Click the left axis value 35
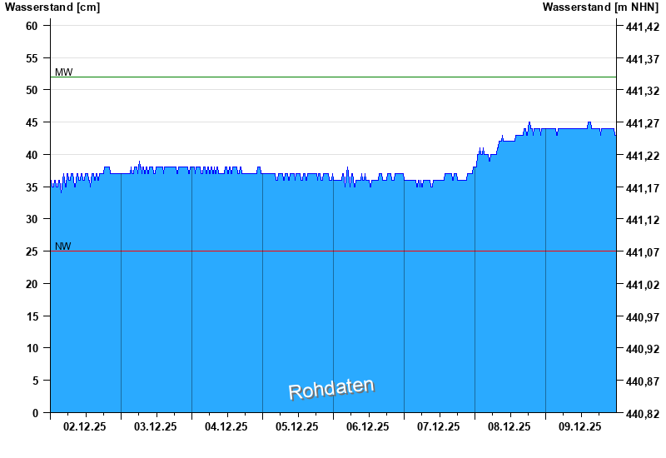The height and width of the screenshot is (458, 666). [x=32, y=187]
